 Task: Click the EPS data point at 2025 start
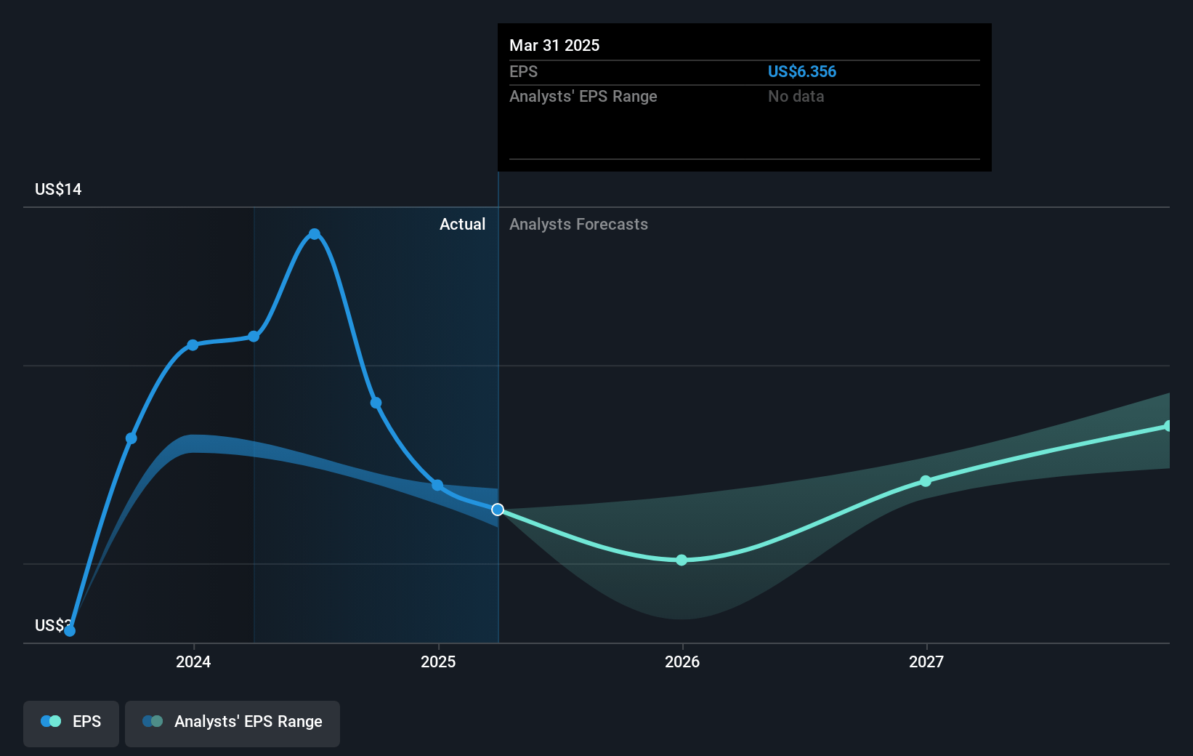click(437, 485)
